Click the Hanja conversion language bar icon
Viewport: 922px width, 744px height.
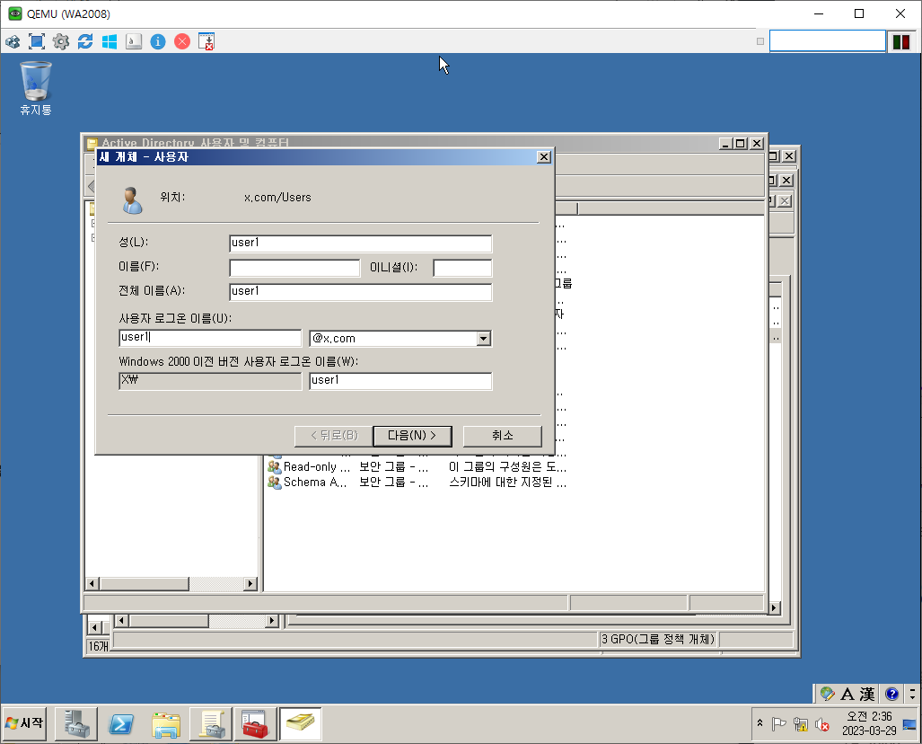[866, 694]
